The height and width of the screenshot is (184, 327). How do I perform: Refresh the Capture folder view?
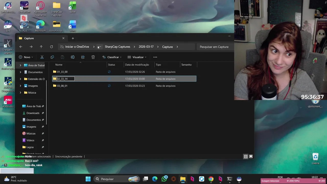(x=51, y=47)
